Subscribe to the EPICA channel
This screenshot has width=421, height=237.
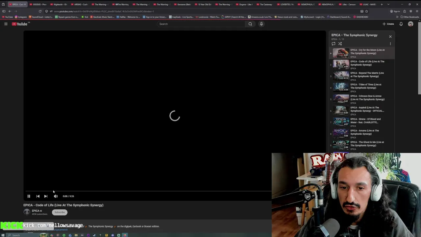coord(60,212)
